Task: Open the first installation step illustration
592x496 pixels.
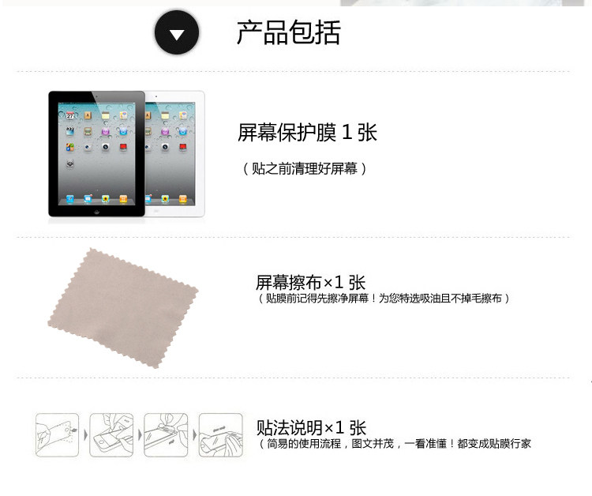Action: tap(58, 435)
